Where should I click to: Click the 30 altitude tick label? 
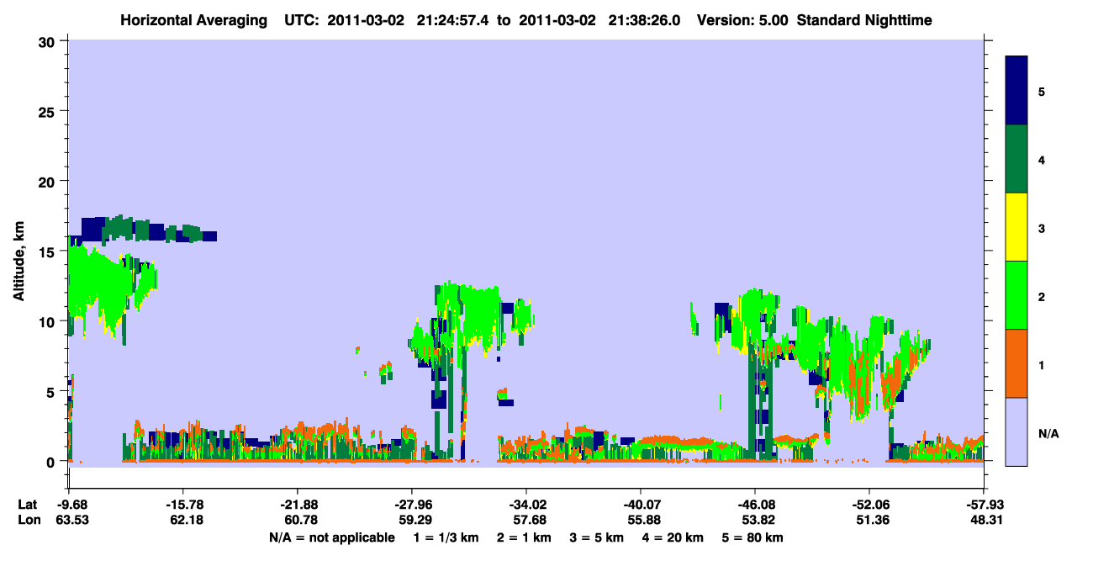point(49,41)
